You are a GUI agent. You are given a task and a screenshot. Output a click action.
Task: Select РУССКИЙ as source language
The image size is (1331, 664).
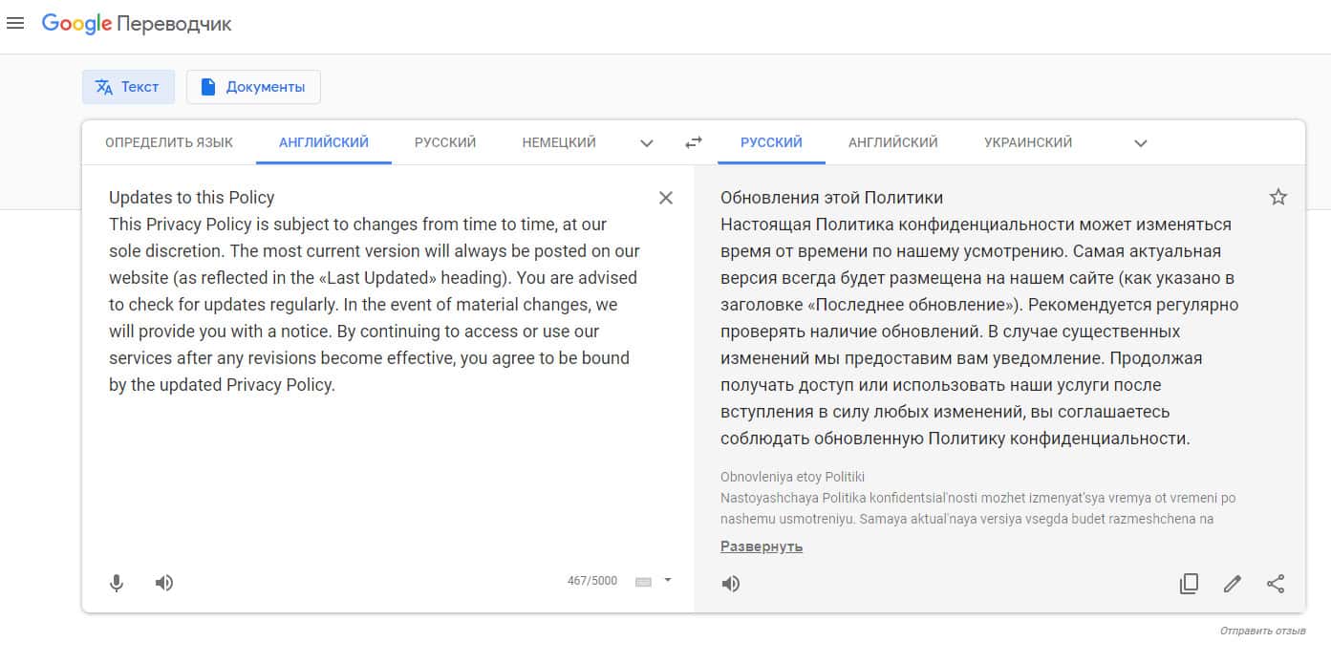[445, 142]
